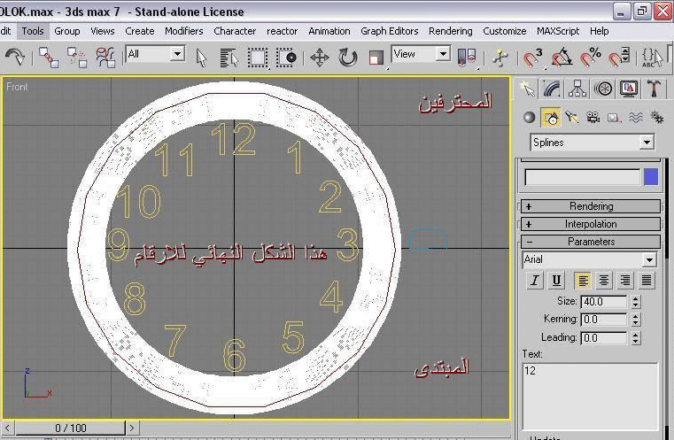Step time slider back one frame
674x440 pixels.
(x=7, y=428)
